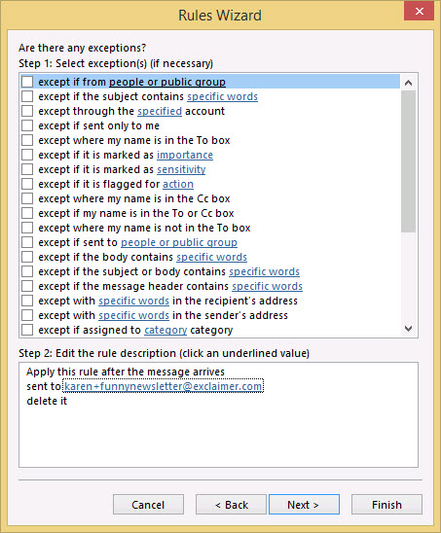Image resolution: width=441 pixels, height=533 pixels.
Task: Tick 'except where my name is not in the To box'
Action: [x=27, y=228]
